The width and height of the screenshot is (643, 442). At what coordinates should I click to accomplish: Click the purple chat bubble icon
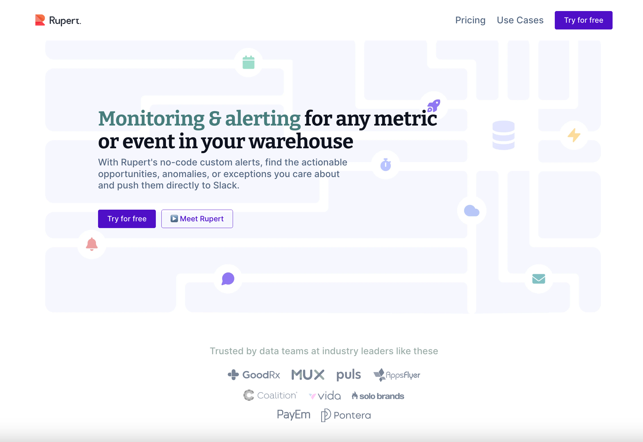point(227,279)
